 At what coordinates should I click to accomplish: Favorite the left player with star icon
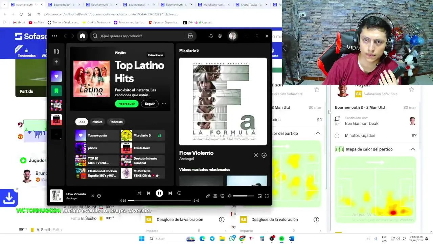pos(317,89)
